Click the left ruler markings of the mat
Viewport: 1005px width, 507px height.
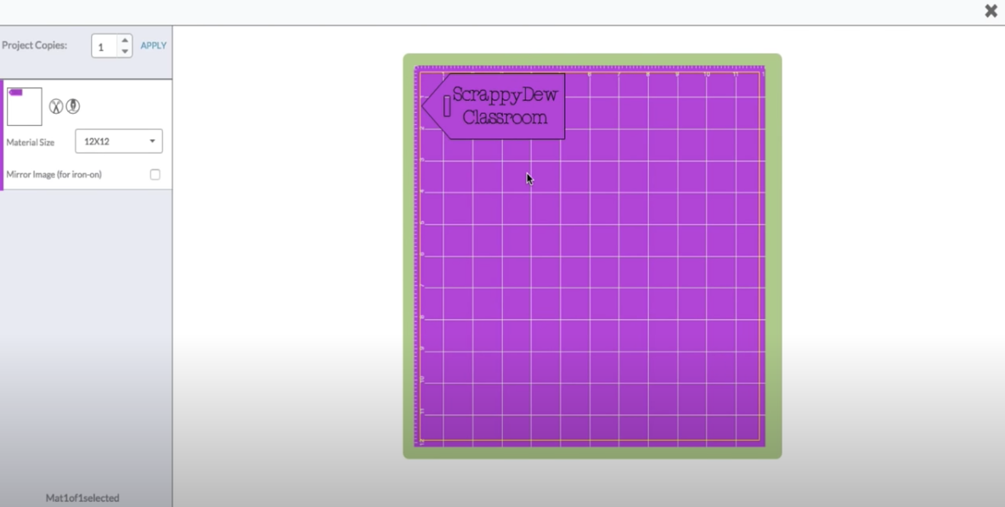point(419,255)
